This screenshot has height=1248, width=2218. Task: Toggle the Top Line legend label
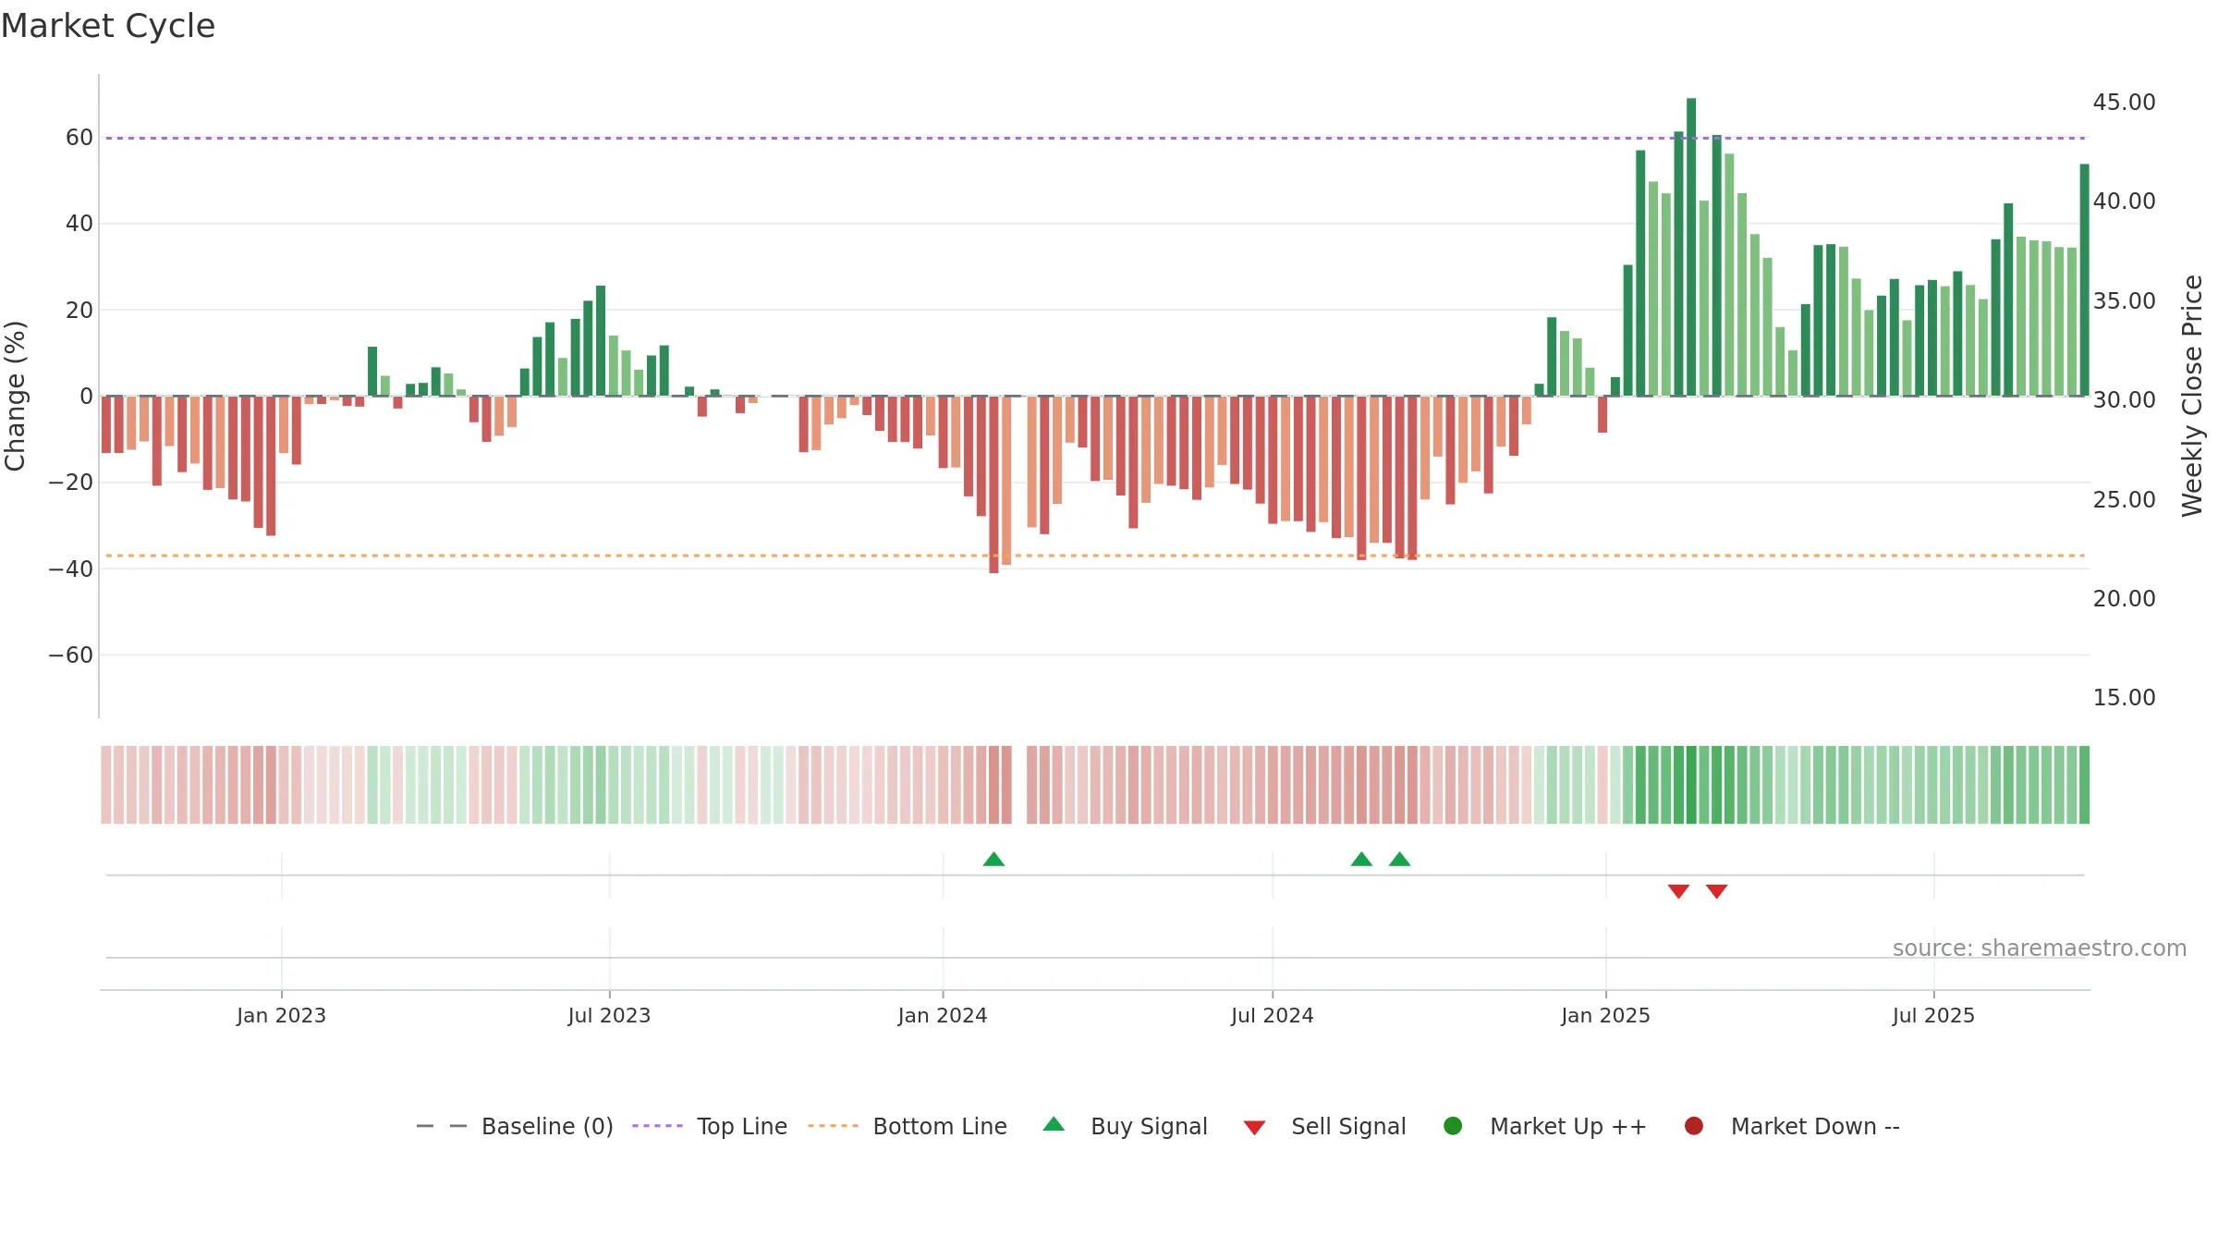[x=742, y=1126]
